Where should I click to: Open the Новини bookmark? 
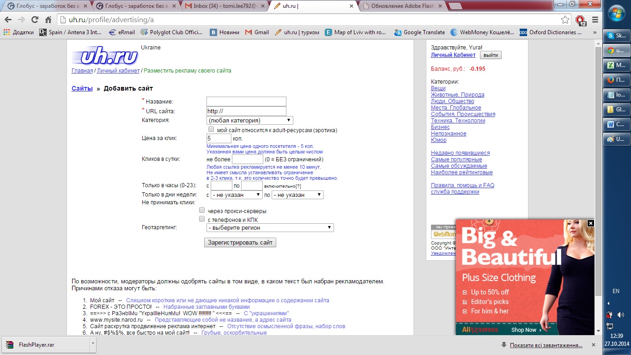tap(224, 32)
